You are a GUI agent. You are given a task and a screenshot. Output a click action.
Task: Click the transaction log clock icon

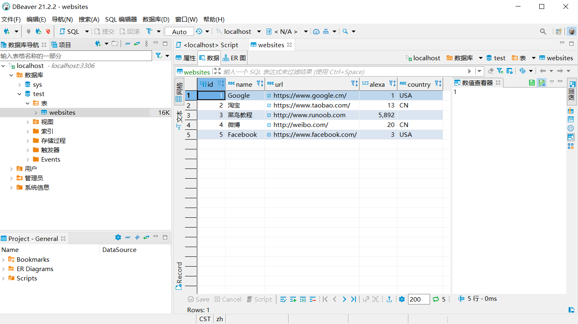(199, 31)
